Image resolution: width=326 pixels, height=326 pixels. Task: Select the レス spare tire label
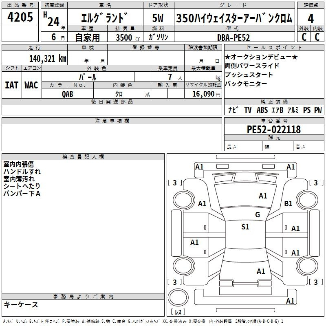click(x=178, y=312)
